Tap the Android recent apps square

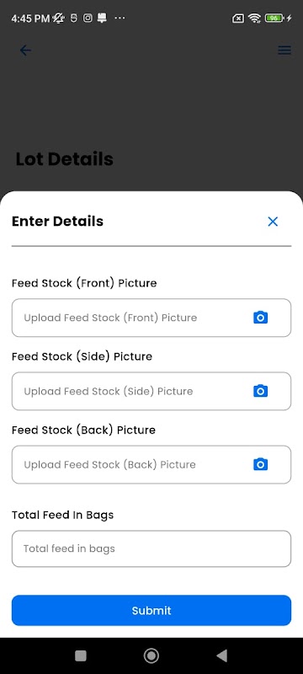pyautogui.click(x=81, y=655)
